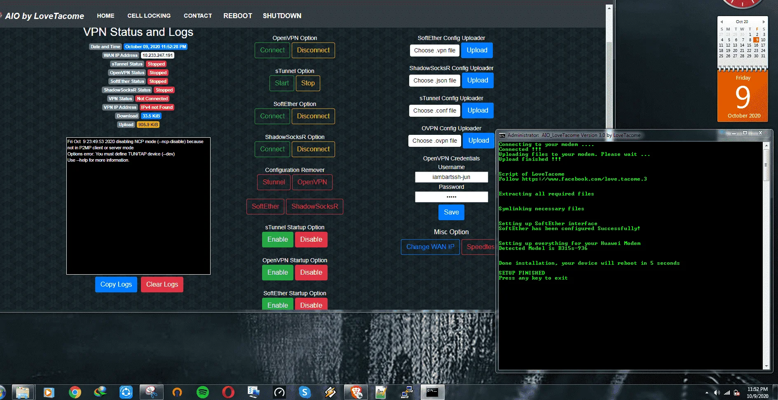Open the orange OpenVPN taskbar icon
778x400 pixels.
177,392
